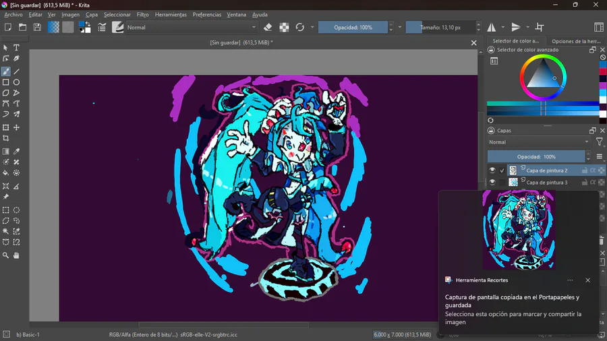This screenshot has width=607, height=341.
Task: Select the Elliptical Selection tool
Action: [x=16, y=210]
